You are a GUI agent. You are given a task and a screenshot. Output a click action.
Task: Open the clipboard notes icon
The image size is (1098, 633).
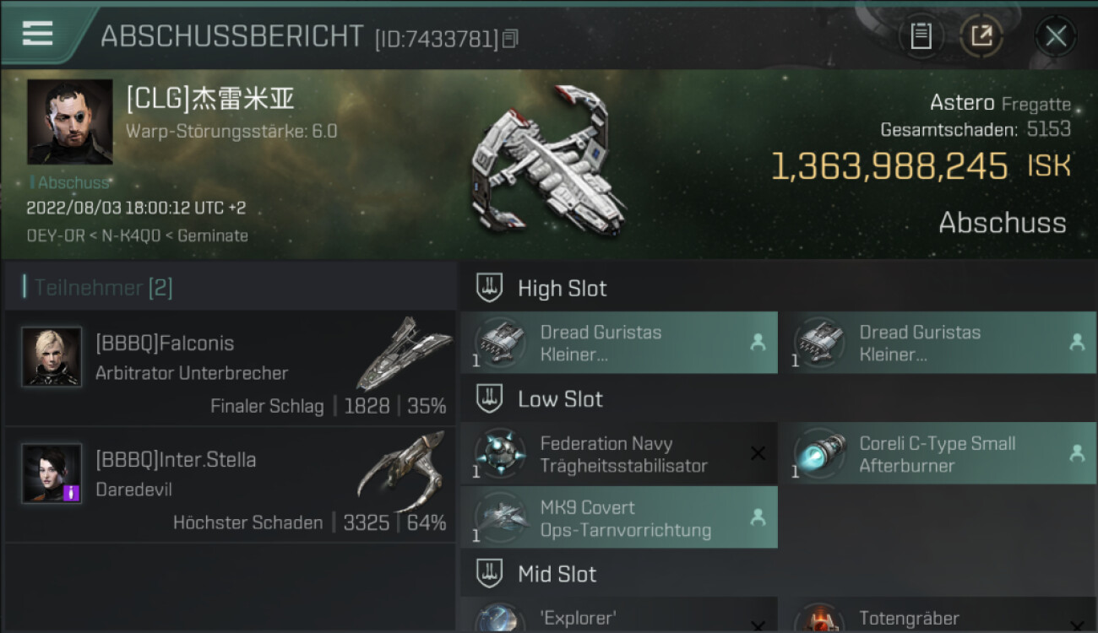tap(921, 35)
